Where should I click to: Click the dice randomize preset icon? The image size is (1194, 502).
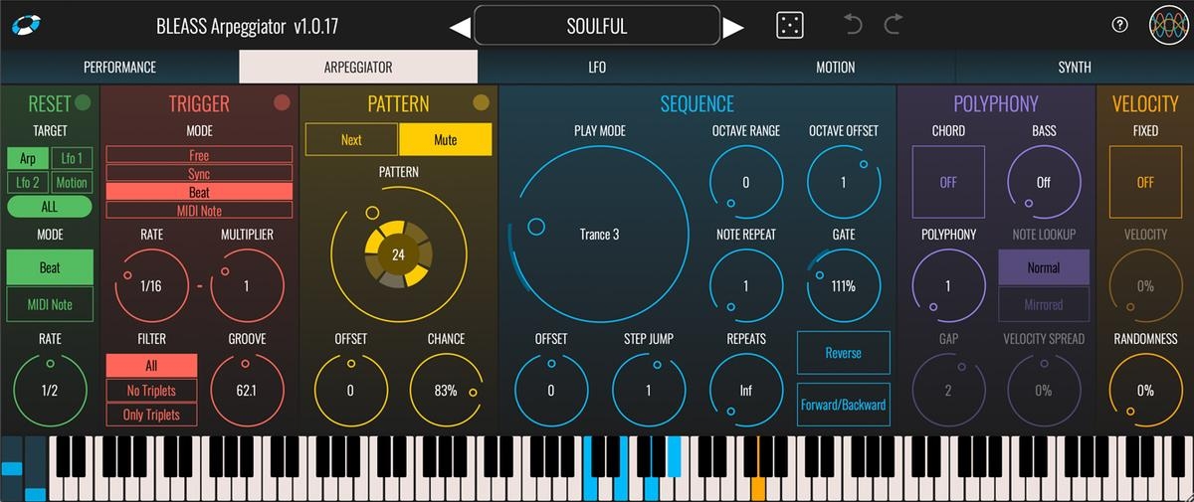[x=790, y=26]
